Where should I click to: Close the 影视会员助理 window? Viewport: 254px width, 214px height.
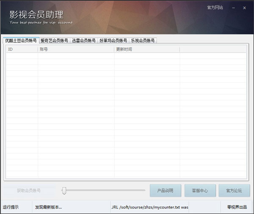tap(244, 8)
